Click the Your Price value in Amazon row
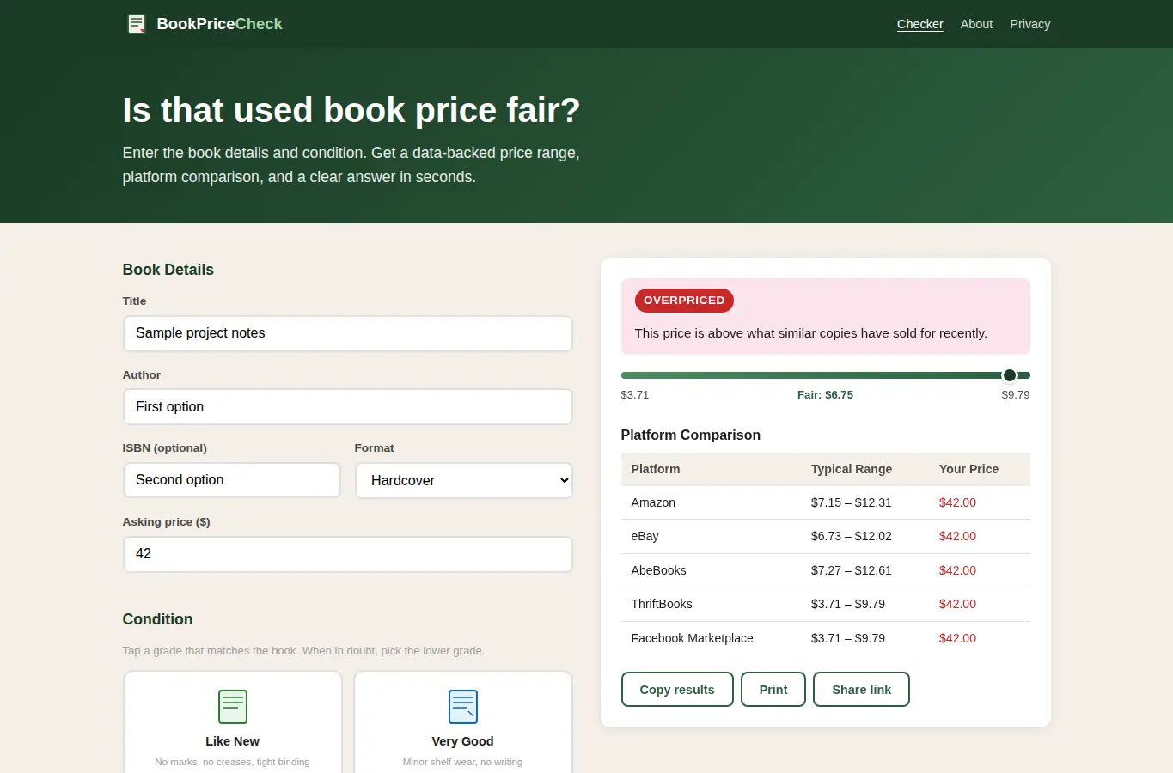 point(957,502)
